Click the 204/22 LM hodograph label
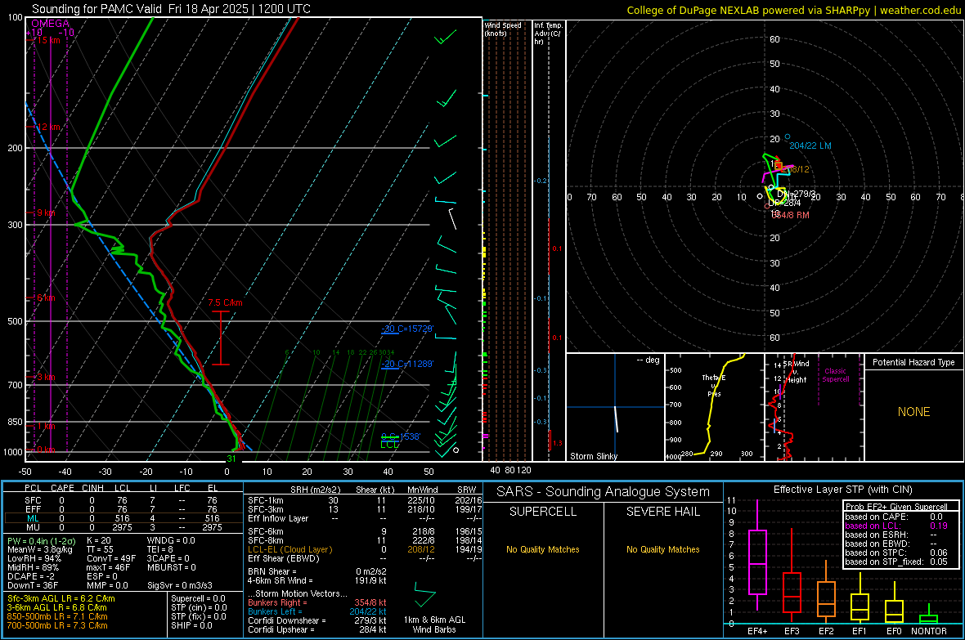The width and height of the screenshot is (965, 640). point(810,145)
